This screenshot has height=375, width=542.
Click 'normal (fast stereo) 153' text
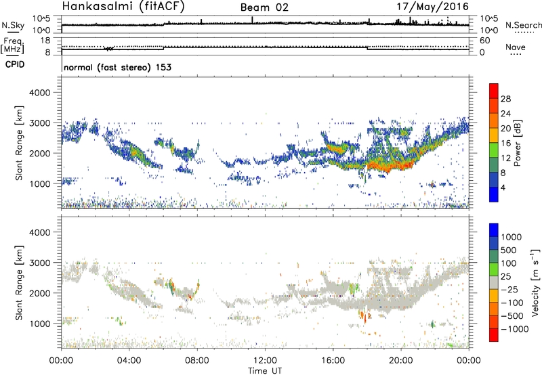pyautogui.click(x=117, y=67)
